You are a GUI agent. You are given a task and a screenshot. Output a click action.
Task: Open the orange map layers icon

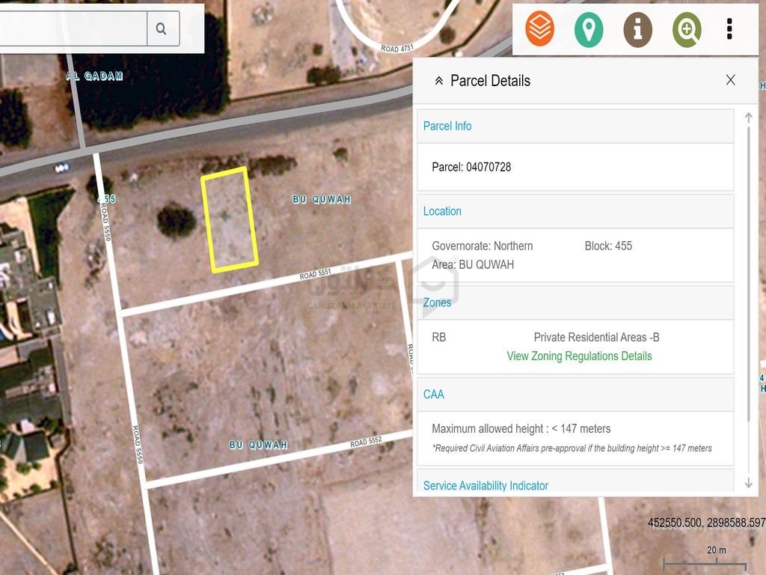(539, 29)
